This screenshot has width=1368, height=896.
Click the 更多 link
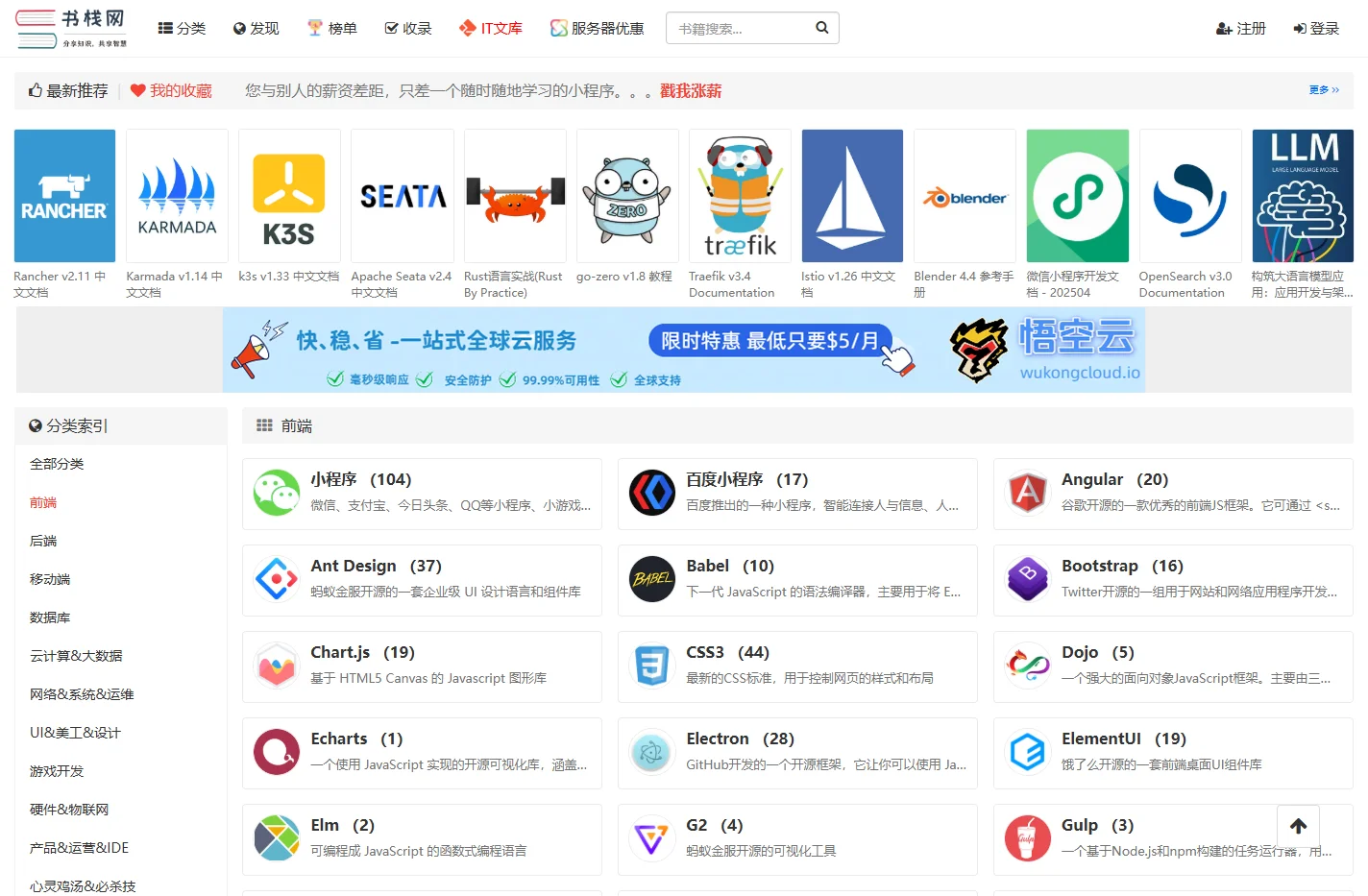(x=1324, y=90)
